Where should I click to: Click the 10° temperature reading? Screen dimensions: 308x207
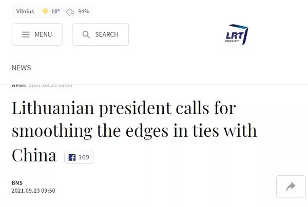(55, 11)
